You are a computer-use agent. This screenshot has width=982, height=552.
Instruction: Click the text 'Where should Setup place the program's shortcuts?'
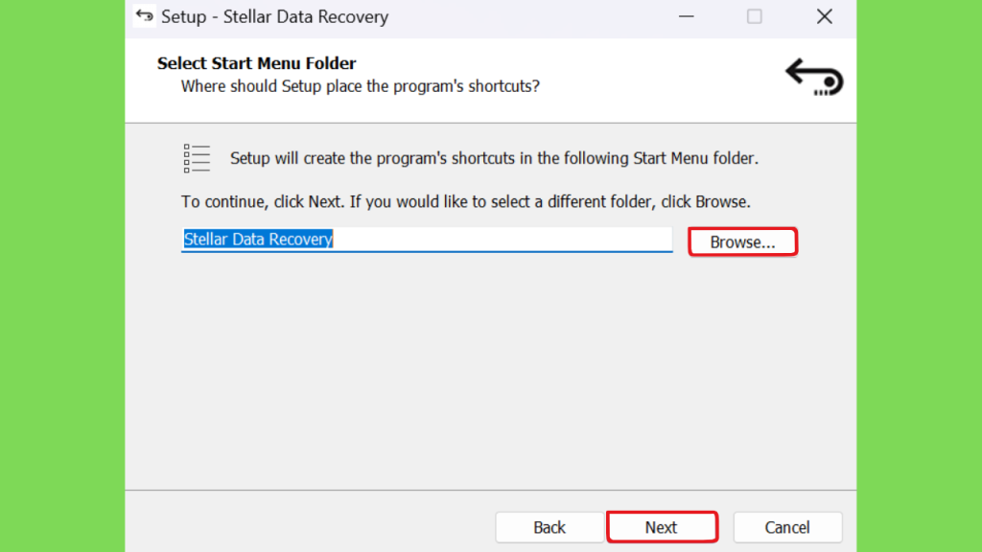[361, 86]
